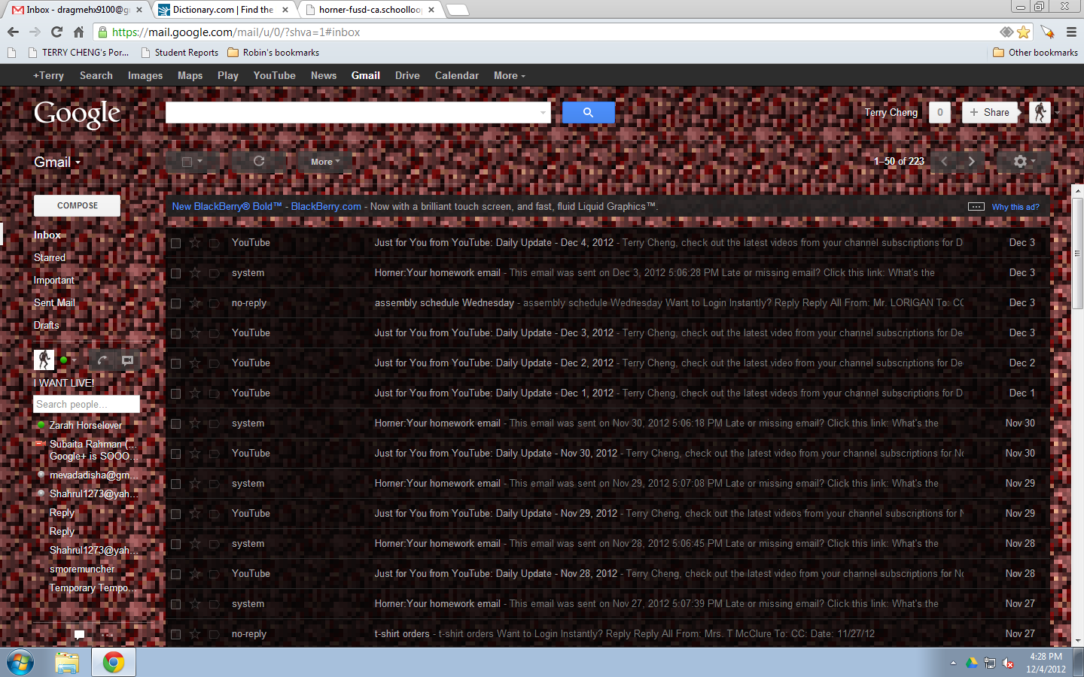
Task: Open Student Reports bookmark
Action: [178, 53]
